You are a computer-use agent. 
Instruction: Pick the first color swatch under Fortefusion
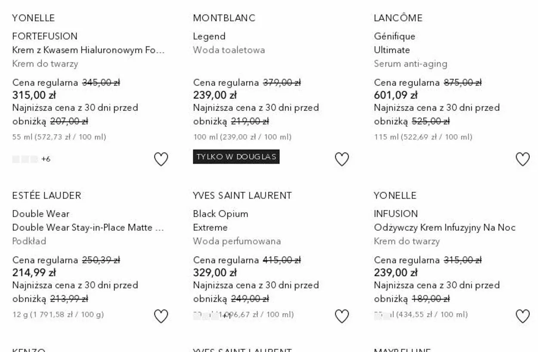16,159
